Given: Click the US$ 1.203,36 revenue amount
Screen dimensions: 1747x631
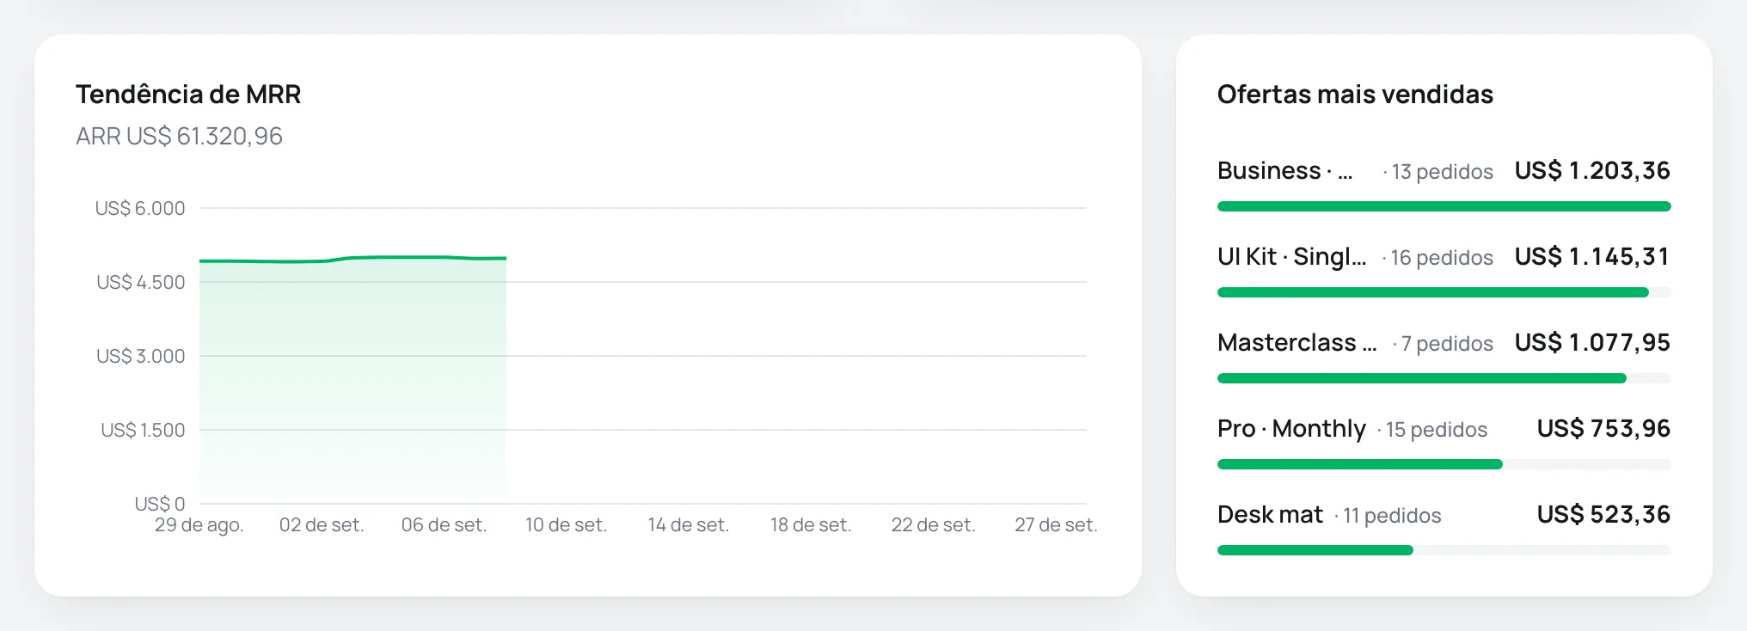Looking at the screenshot, I should pos(1592,171).
